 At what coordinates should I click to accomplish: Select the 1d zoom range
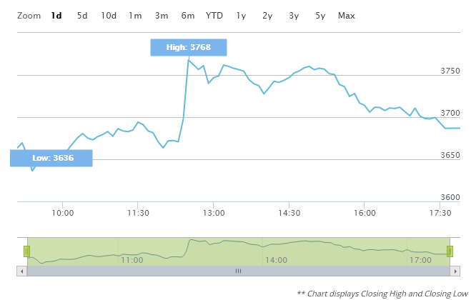[x=56, y=16]
